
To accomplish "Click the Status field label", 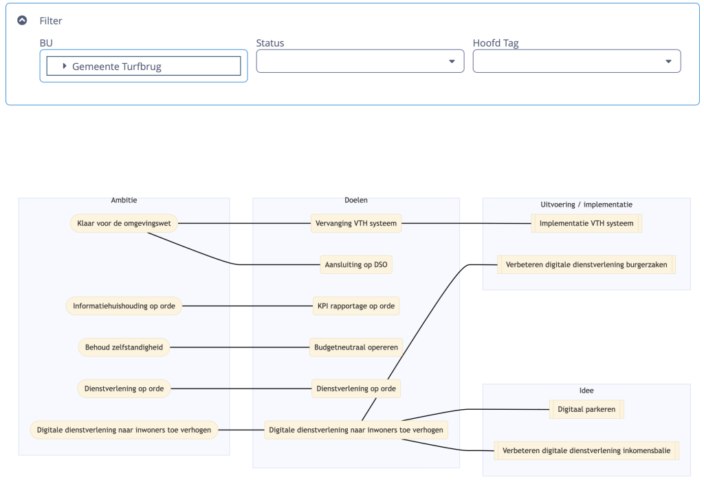I will [x=269, y=43].
